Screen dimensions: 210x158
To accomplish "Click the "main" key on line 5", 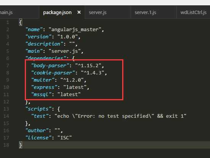I will tap(34, 51).
